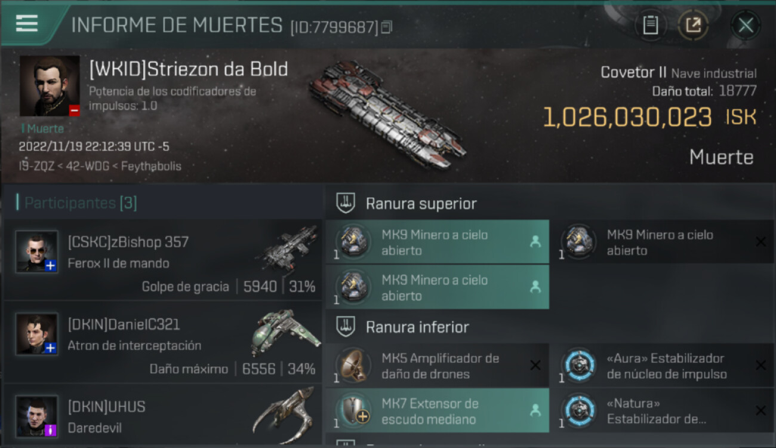Select first MK9 Minero a cielo abierto

437,242
